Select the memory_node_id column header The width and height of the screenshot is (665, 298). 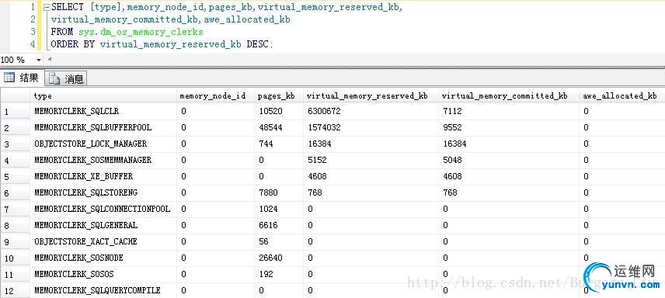tap(215, 95)
